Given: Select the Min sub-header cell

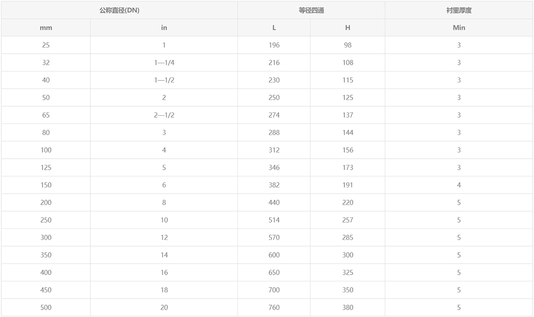Looking at the screenshot, I should [x=459, y=28].
